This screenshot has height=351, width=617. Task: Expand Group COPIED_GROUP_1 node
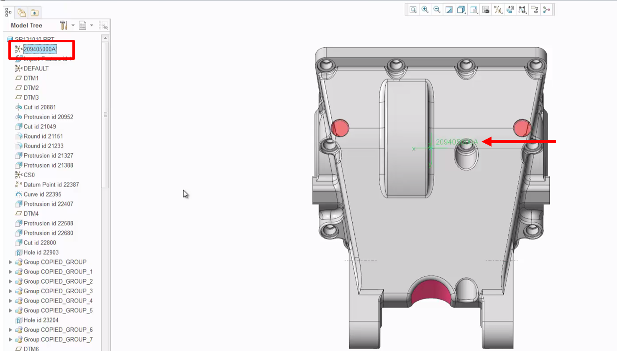10,272
